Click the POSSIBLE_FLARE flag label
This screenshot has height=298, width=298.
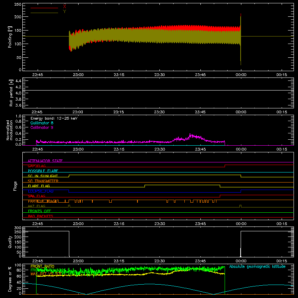43,171
